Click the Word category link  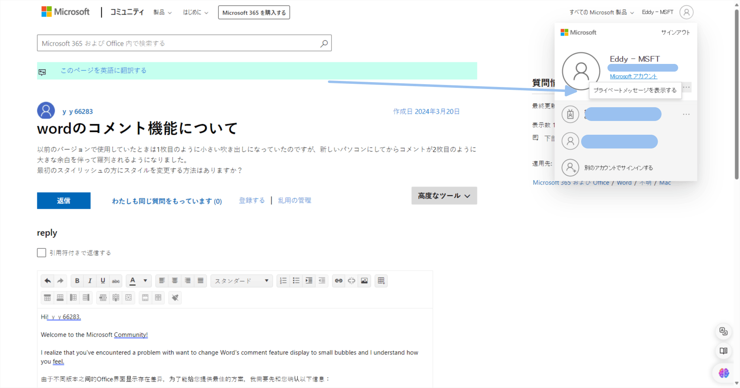click(x=624, y=183)
